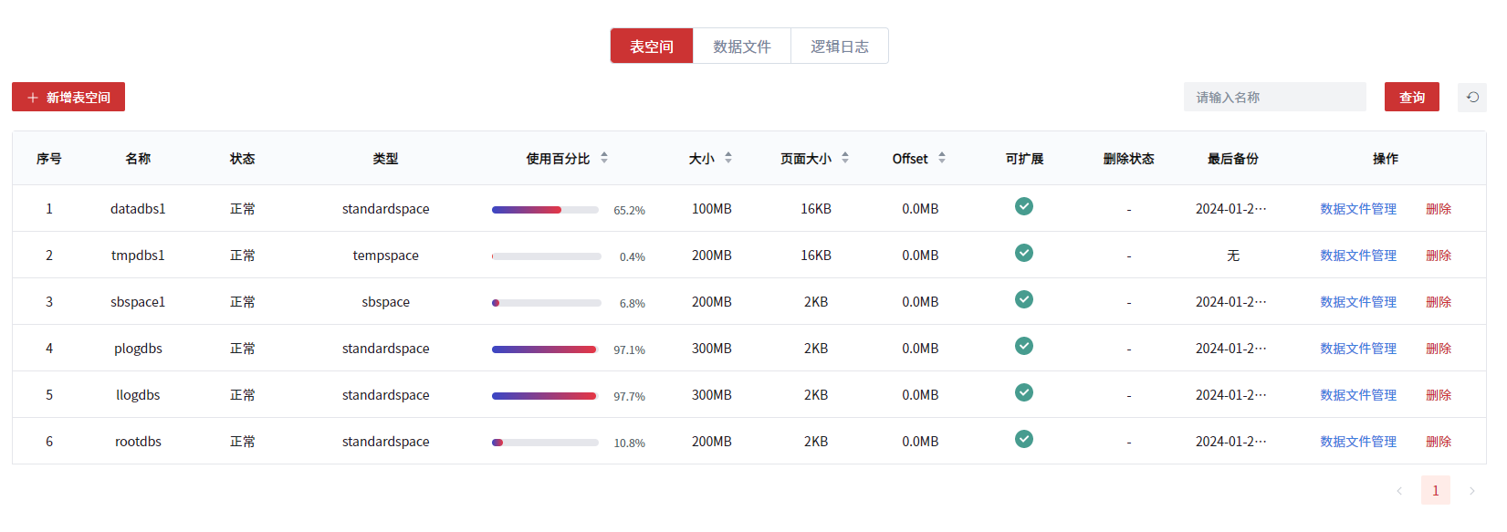This screenshot has height=532, width=1507.
Task: Click the green expandable check for datadbs1
Action: click(1024, 207)
